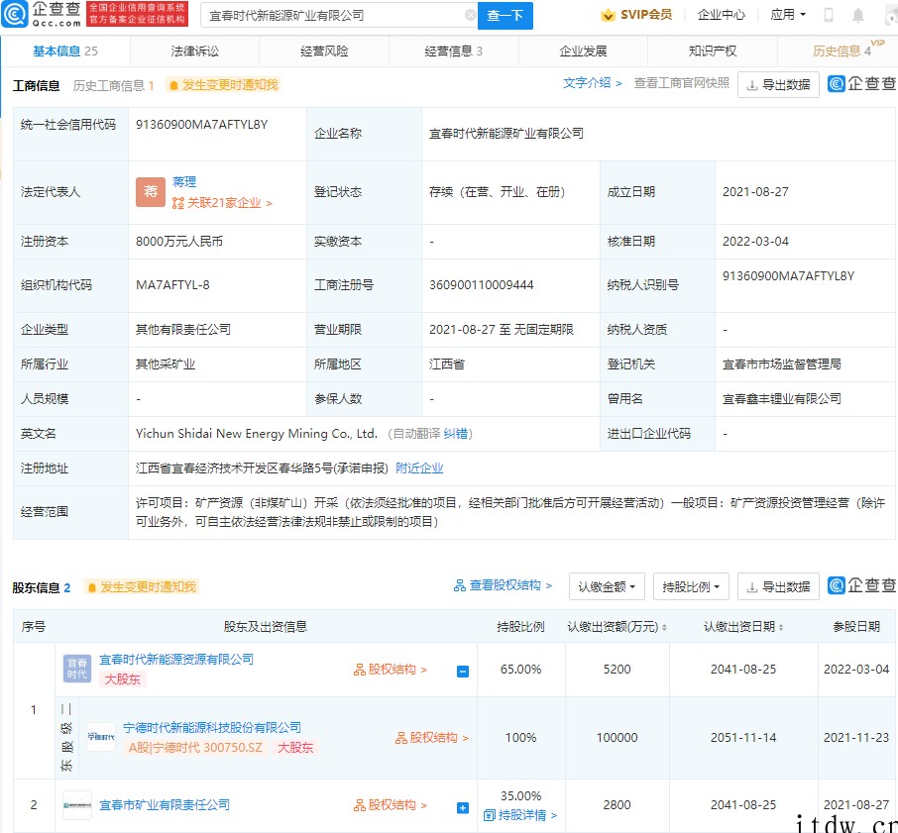Open 查看股权结构 link above shareholder table
The image size is (898, 833).
(x=503, y=585)
